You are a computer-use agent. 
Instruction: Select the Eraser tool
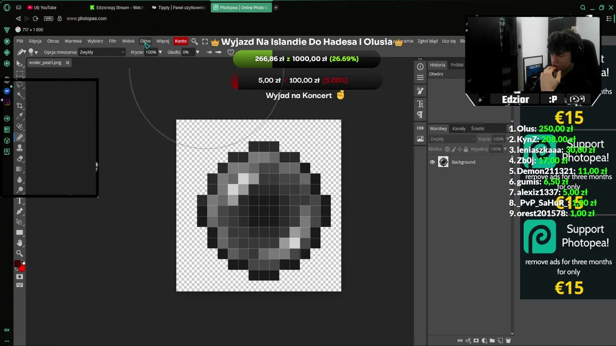click(x=20, y=159)
